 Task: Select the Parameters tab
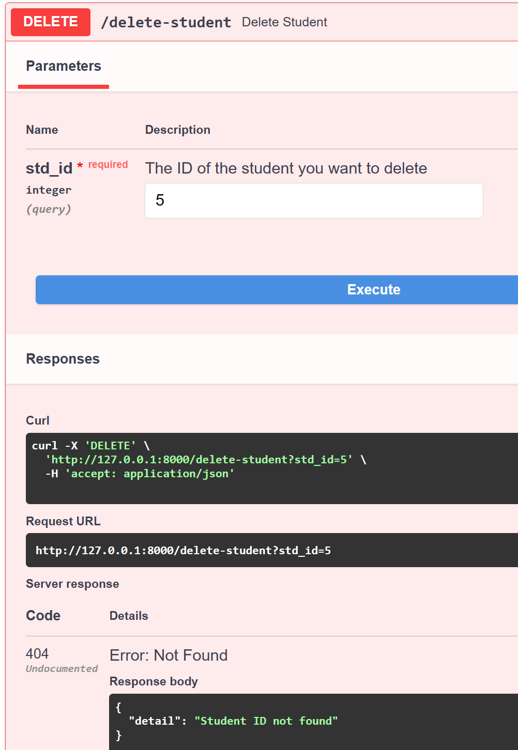point(64,66)
